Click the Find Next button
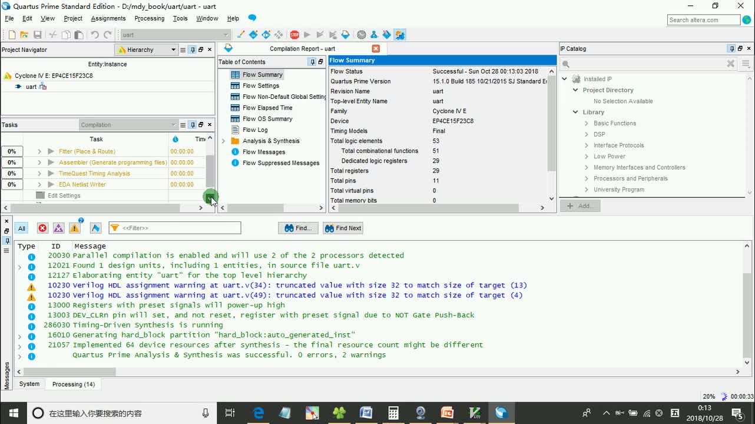The width and height of the screenshot is (755, 424). [343, 228]
